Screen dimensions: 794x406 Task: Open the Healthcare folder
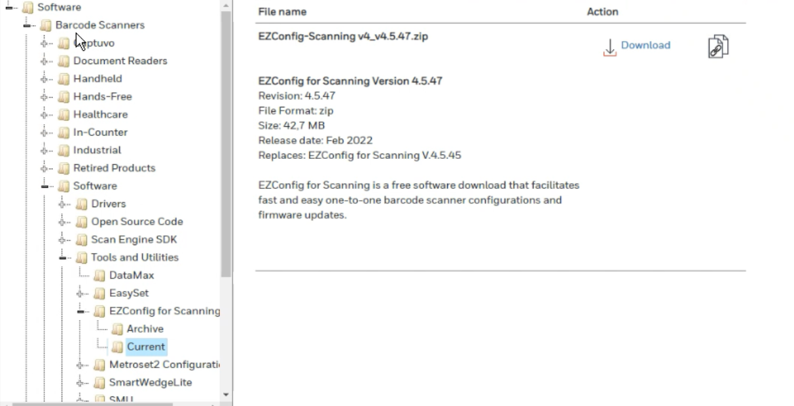coord(100,114)
